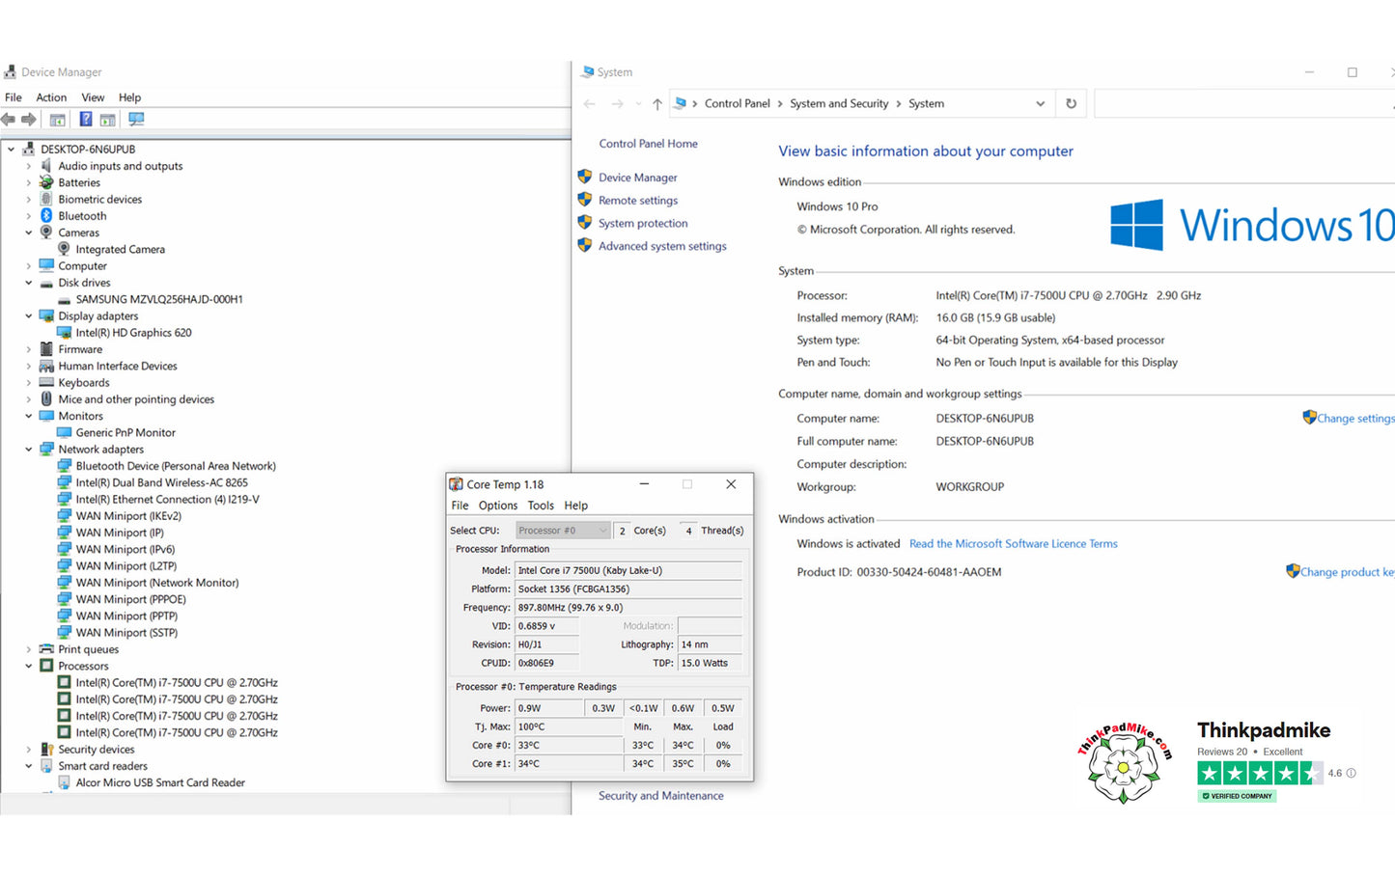1395x876 pixels.
Task: Click the Core Temp title bar app icon
Action: point(456,484)
